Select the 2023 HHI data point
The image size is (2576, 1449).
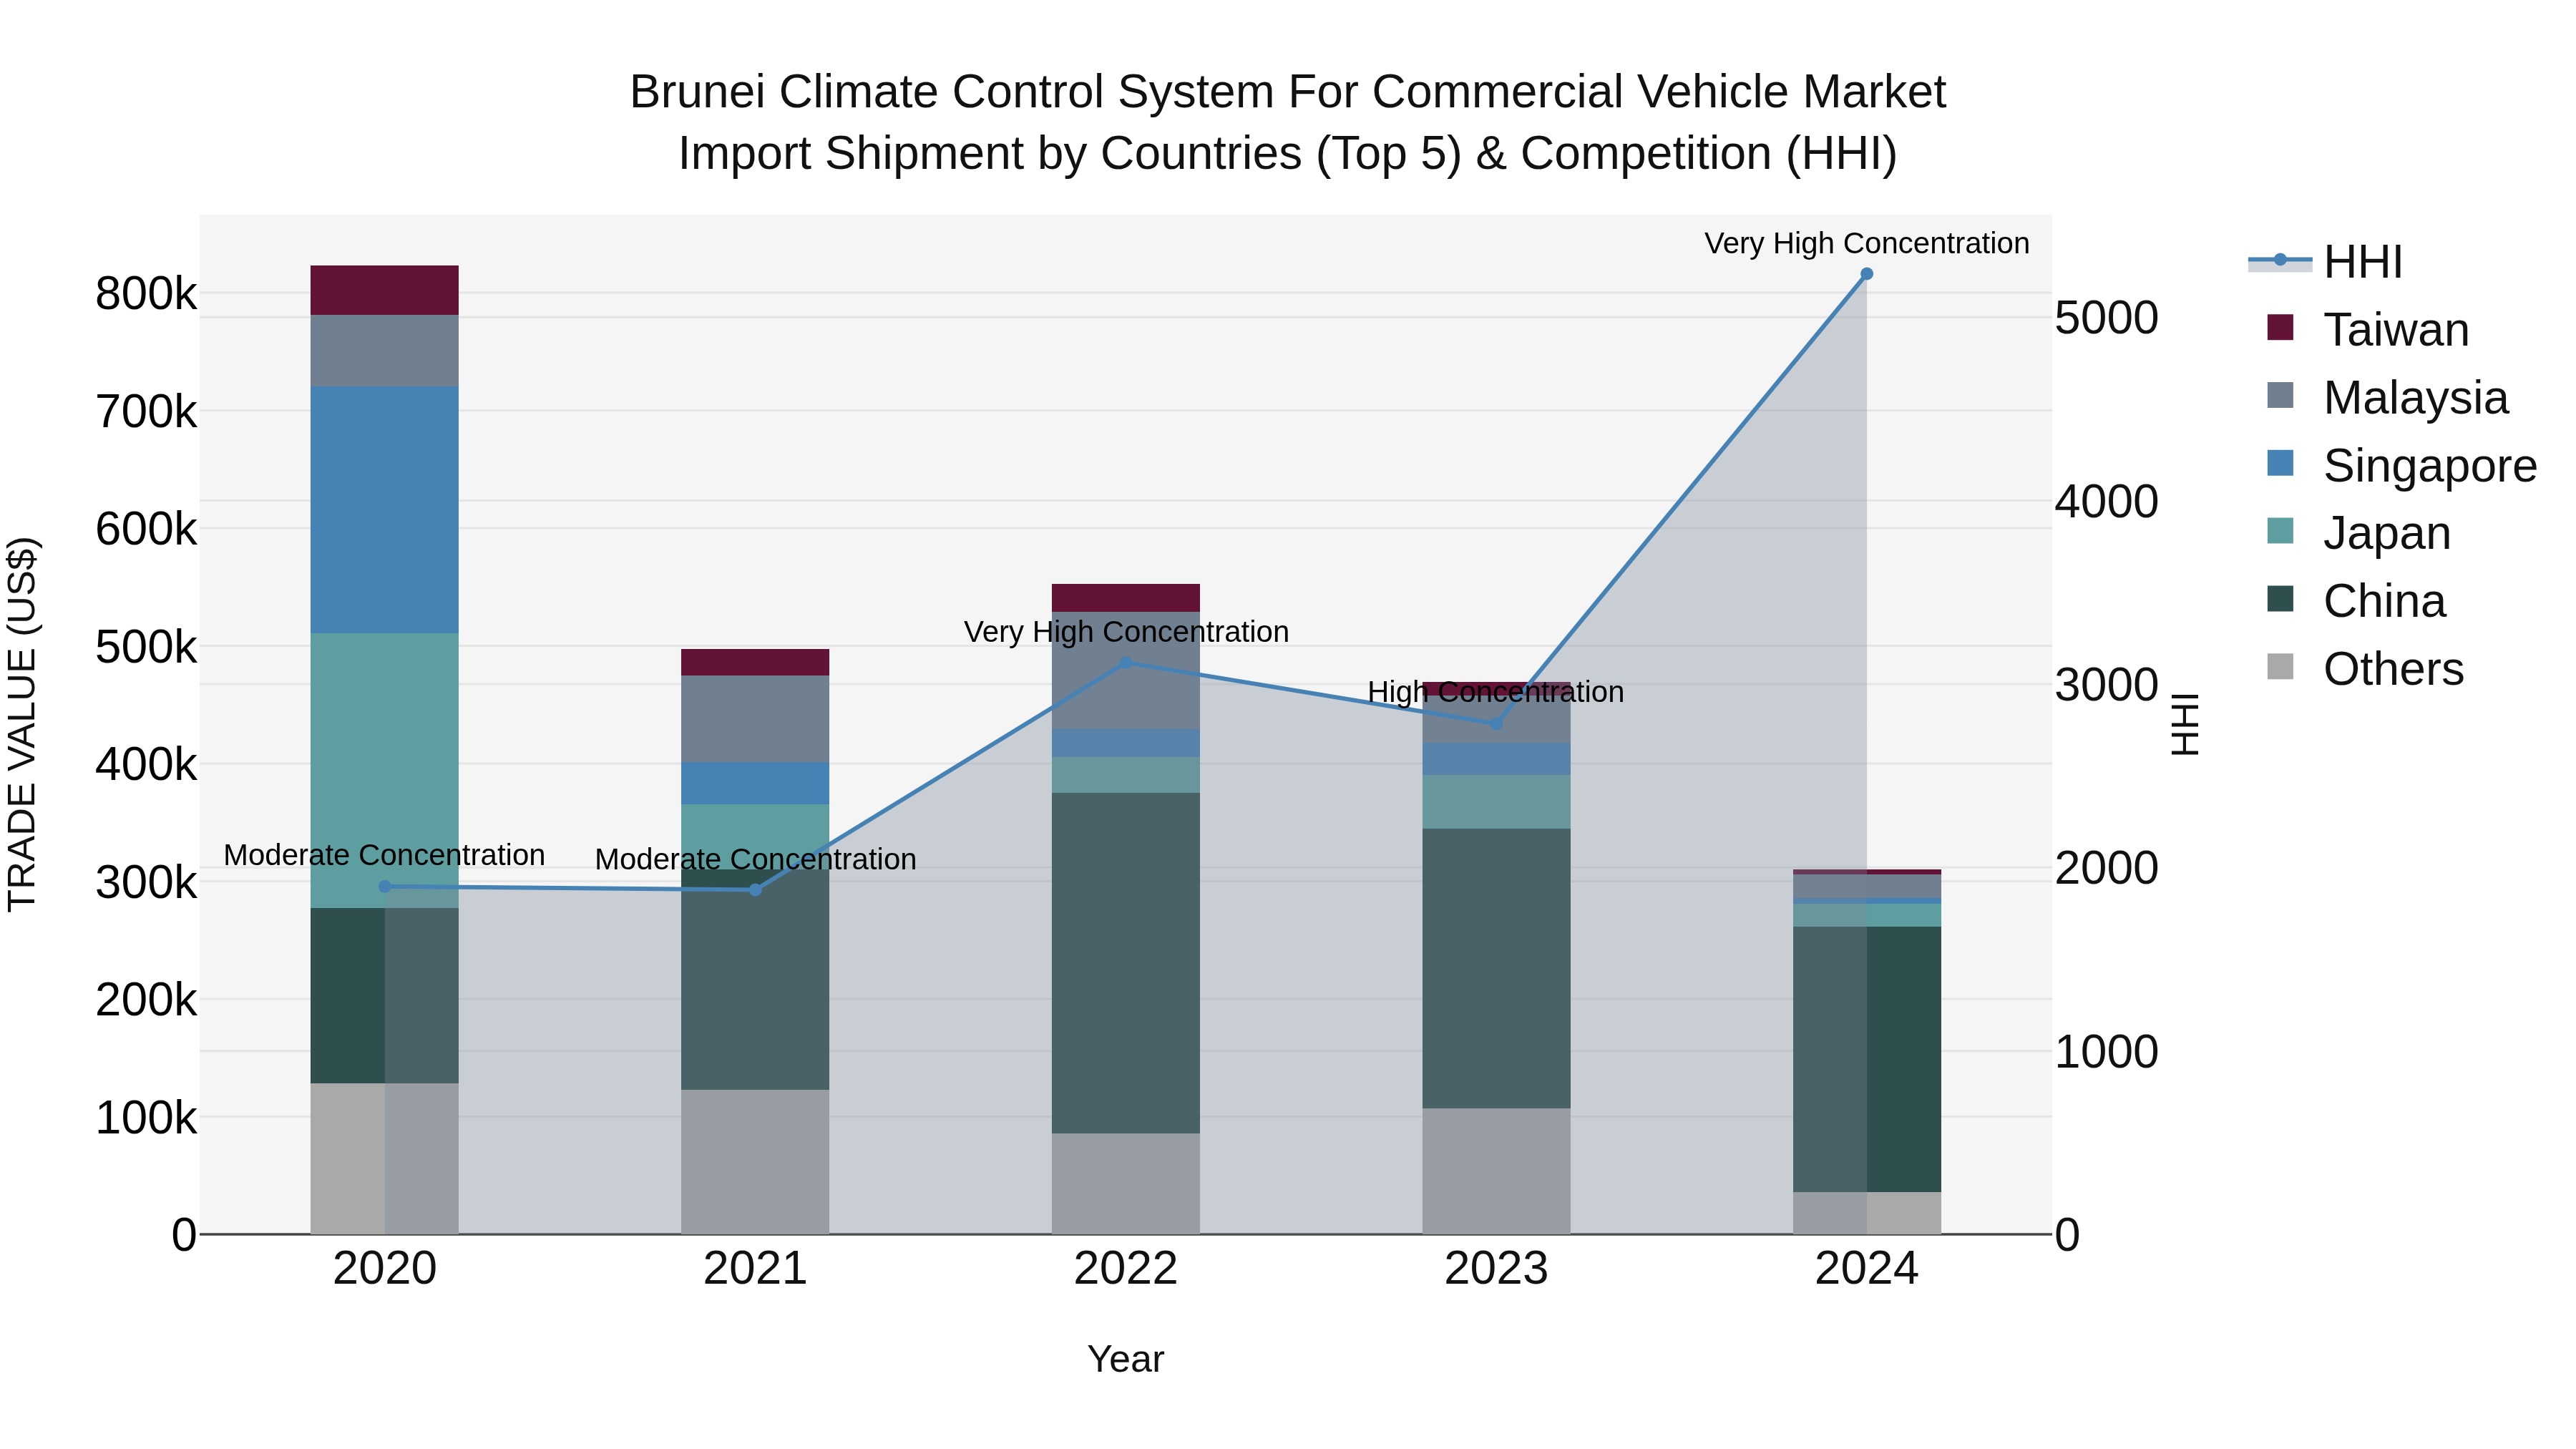[x=1497, y=723]
